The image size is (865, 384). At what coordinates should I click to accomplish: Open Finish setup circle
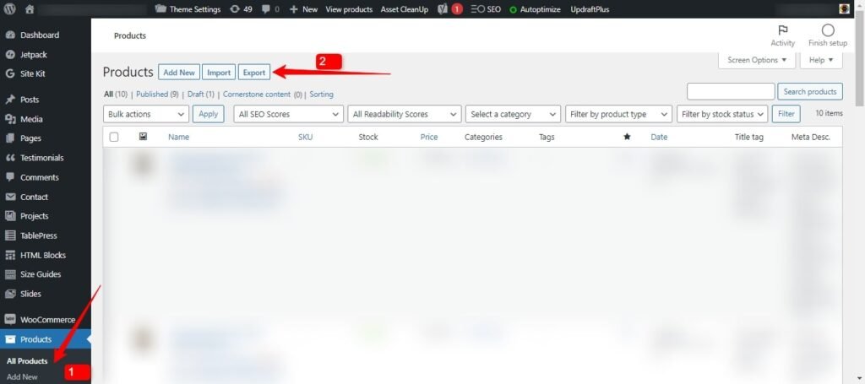pos(828,35)
